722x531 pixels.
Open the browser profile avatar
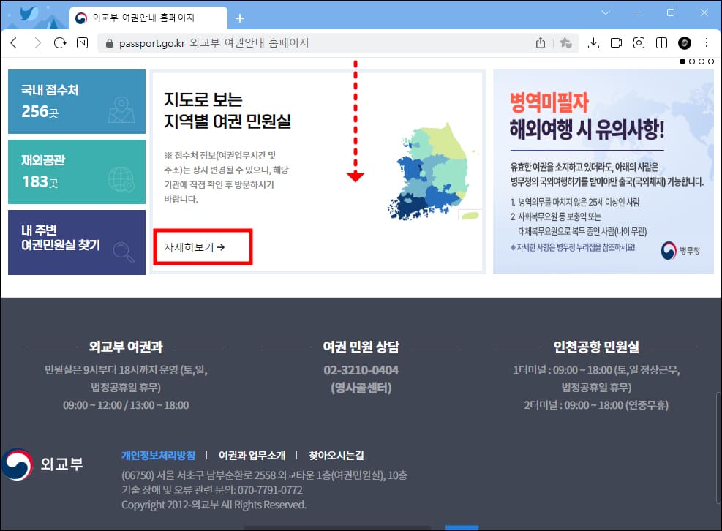[x=683, y=42]
